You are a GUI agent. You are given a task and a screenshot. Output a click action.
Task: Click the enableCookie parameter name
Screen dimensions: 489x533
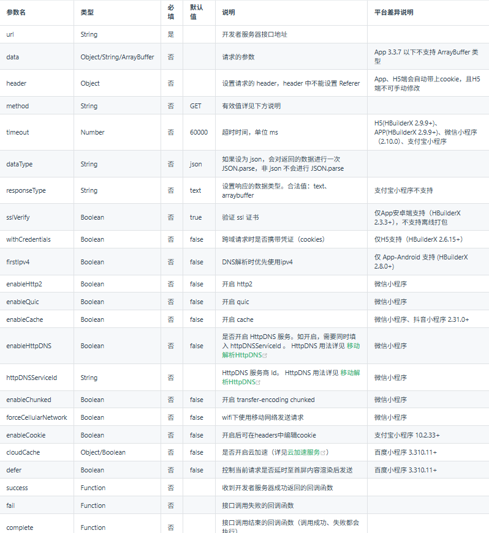26,435
